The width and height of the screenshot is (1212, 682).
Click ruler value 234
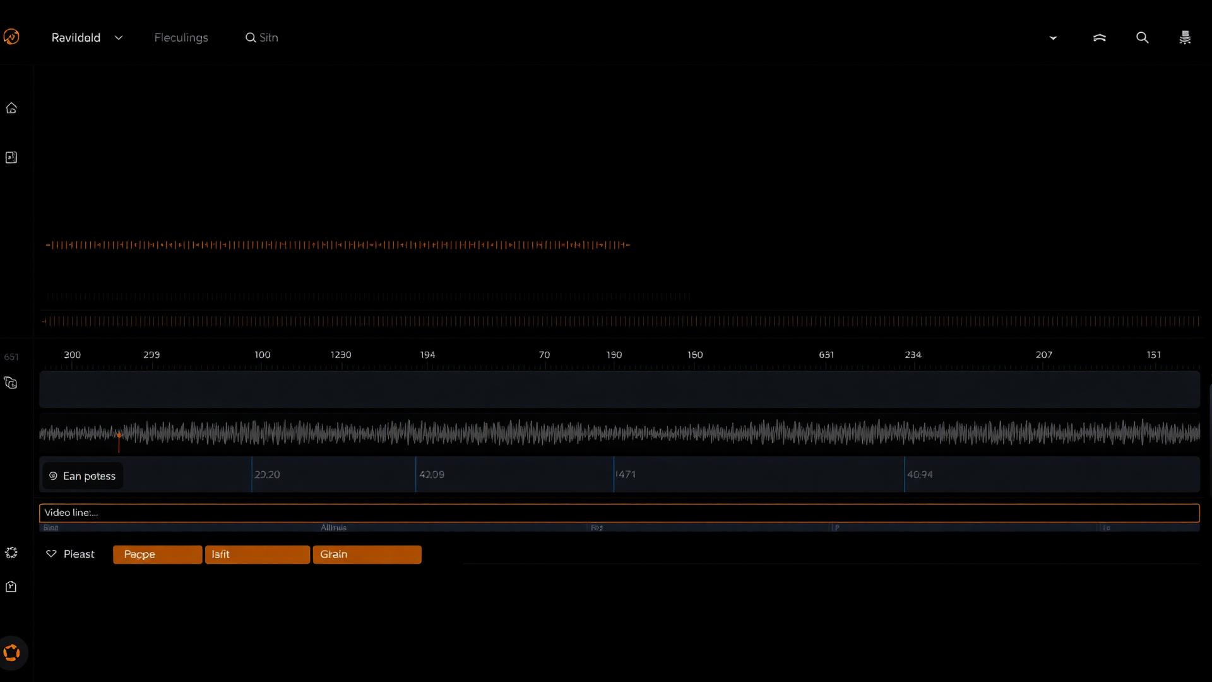pyautogui.click(x=913, y=355)
